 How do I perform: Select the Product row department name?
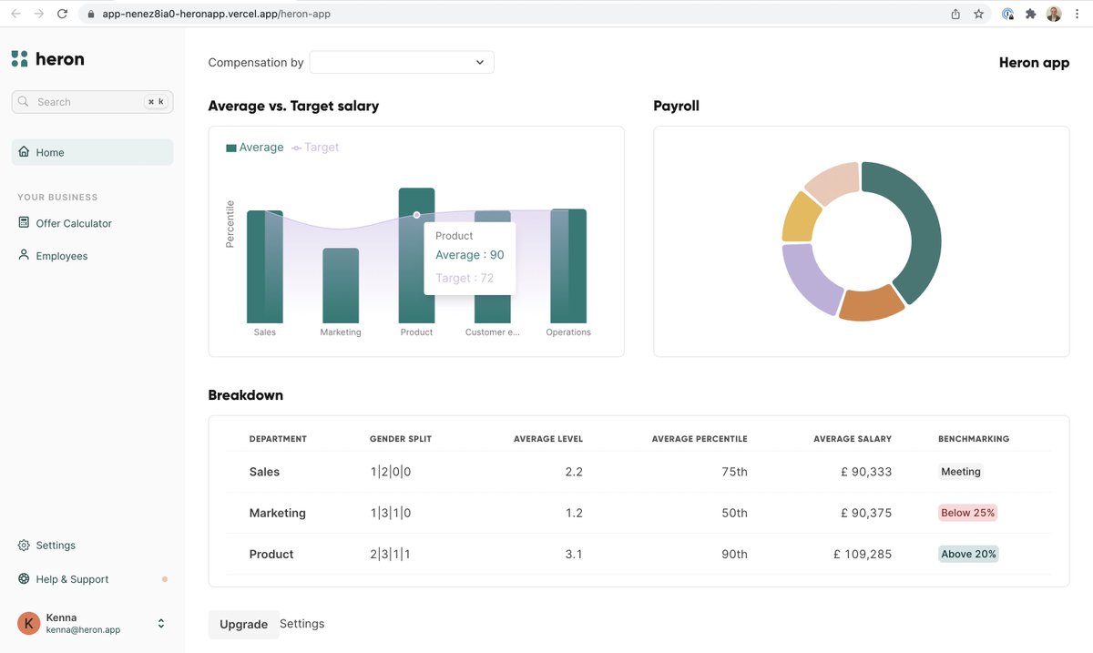coord(271,554)
